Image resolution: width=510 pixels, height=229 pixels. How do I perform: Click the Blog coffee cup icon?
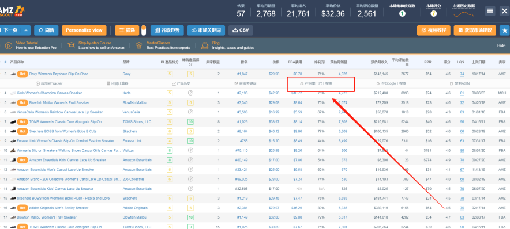tap(205, 45)
